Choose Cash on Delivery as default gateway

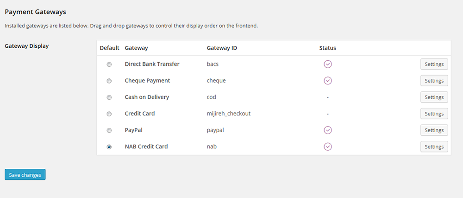(x=109, y=97)
